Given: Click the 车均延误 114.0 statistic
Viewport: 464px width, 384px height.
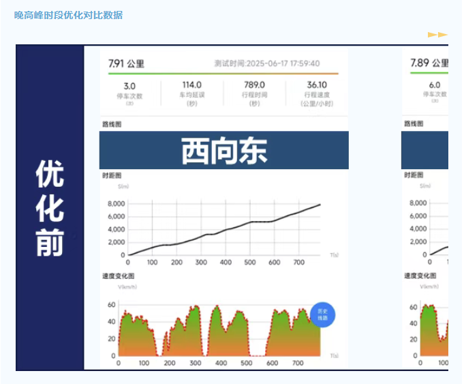Looking at the screenshot, I should point(191,93).
